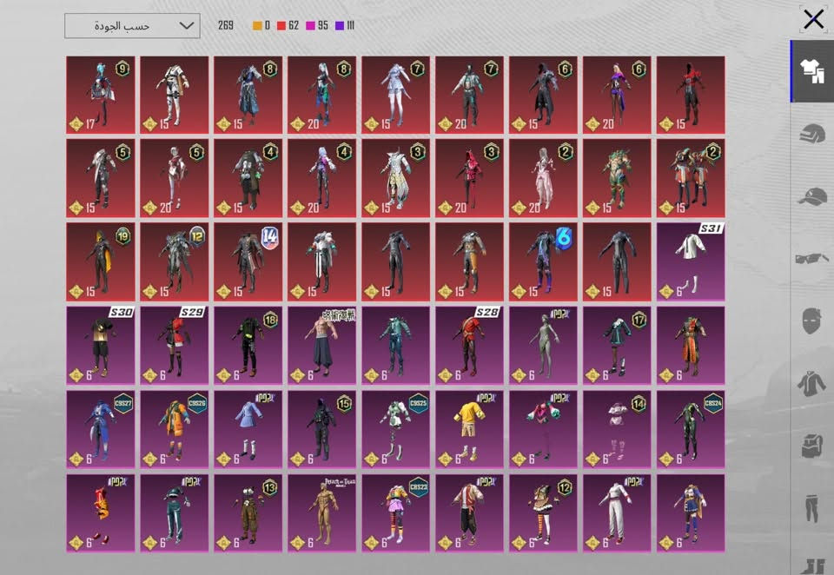Image resolution: width=834 pixels, height=575 pixels.
Task: Select the outfits category icon in sidebar
Action: point(811,70)
